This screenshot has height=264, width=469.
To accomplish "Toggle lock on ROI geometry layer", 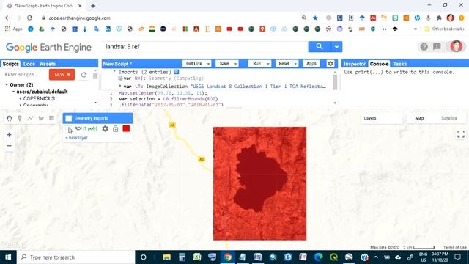I will (116, 129).
